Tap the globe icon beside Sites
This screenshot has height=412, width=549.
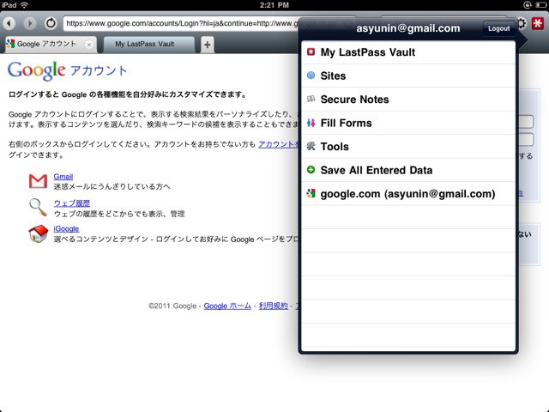point(311,76)
